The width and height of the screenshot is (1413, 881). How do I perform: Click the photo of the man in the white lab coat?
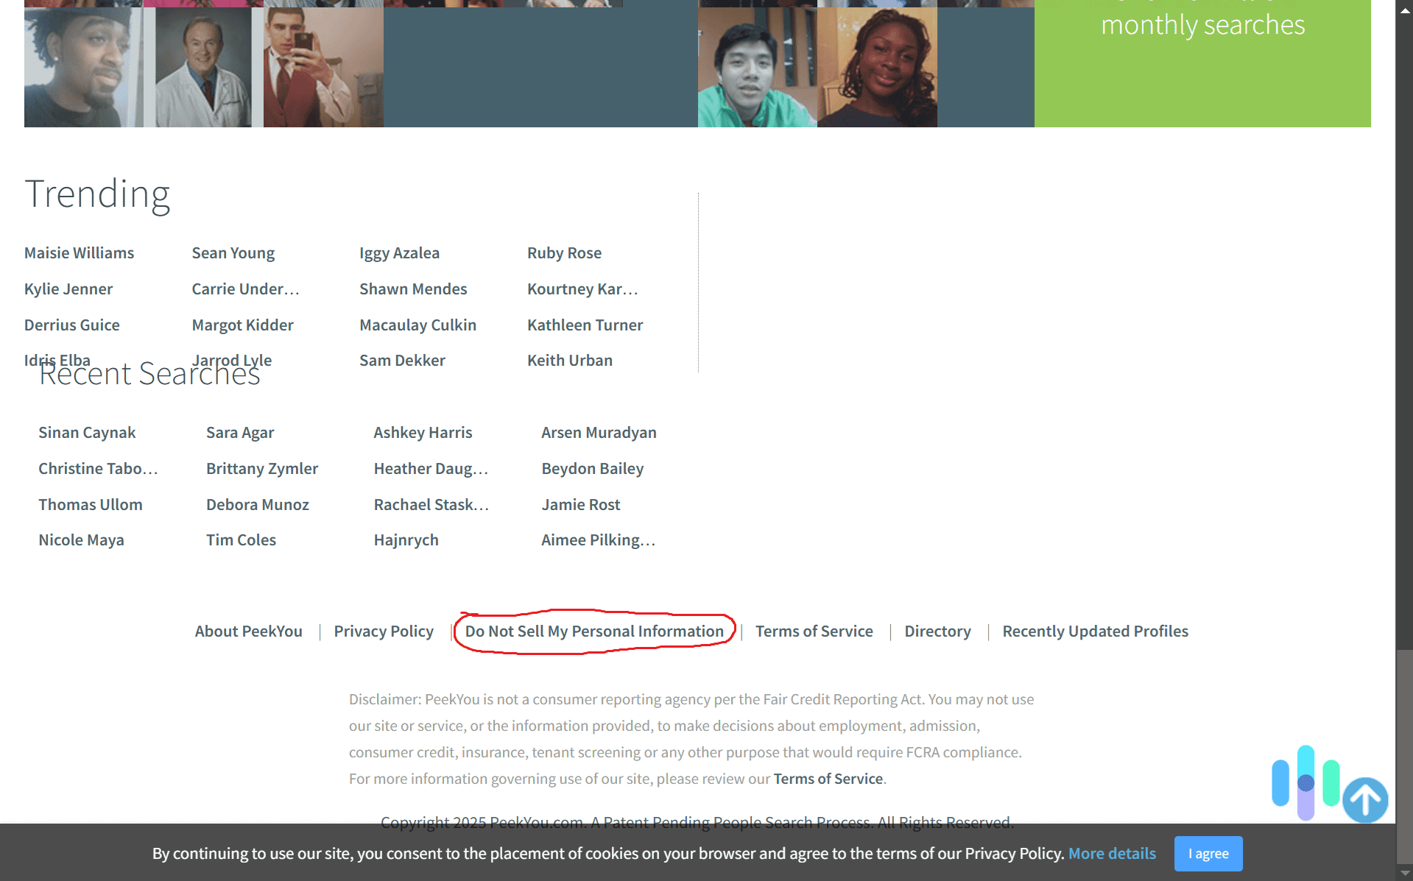[x=202, y=65]
